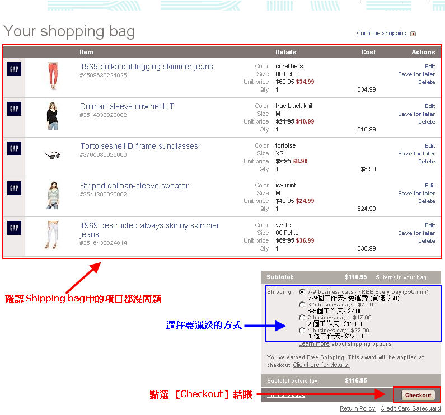Click the Continue shopping link
Image resolution: width=445 pixels, height=415 pixels.
tap(381, 33)
